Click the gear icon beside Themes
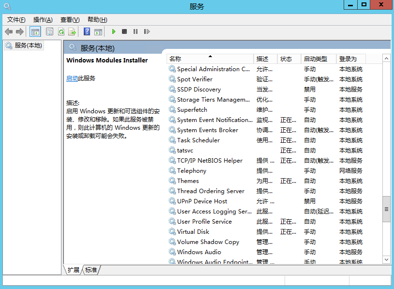 coord(172,181)
